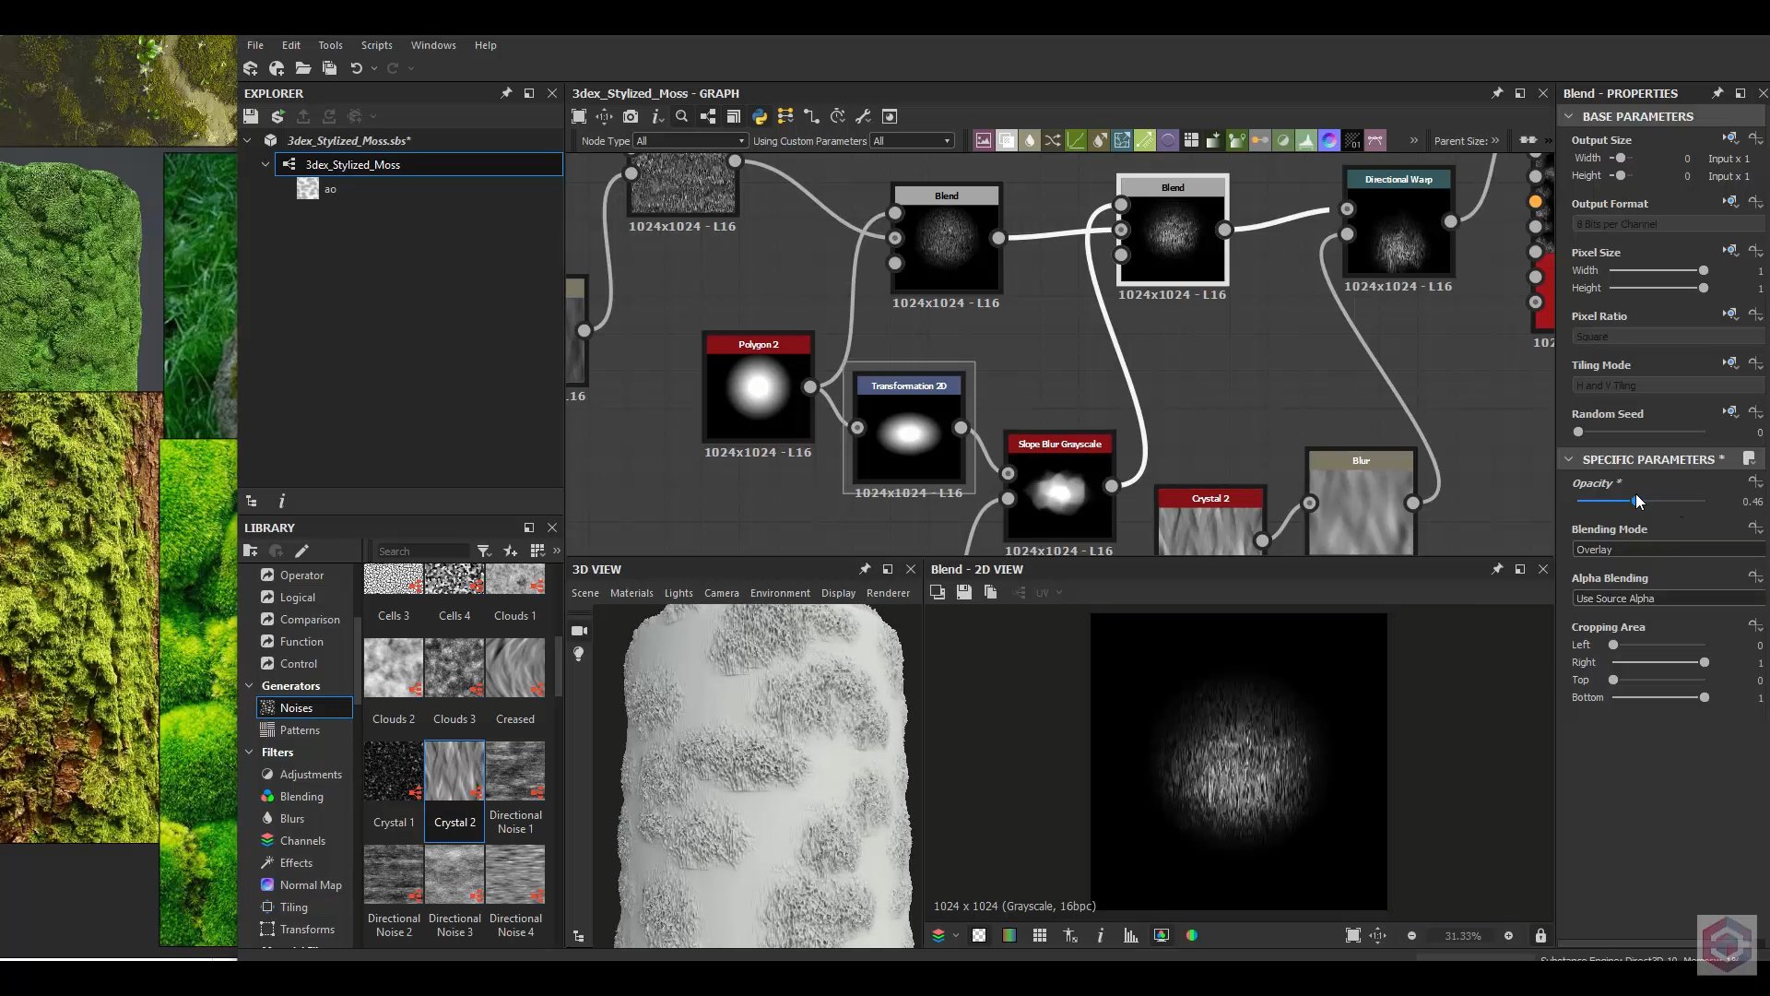This screenshot has height=996, width=1770.
Task: Open the Node Type dropdown
Action: point(690,141)
